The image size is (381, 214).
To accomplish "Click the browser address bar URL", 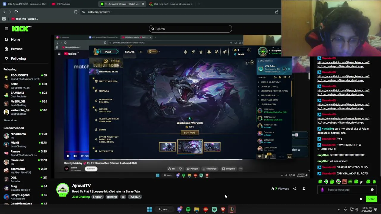I will (99, 12).
